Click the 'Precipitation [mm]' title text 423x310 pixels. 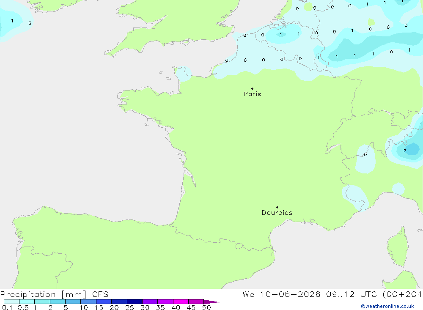(x=43, y=294)
